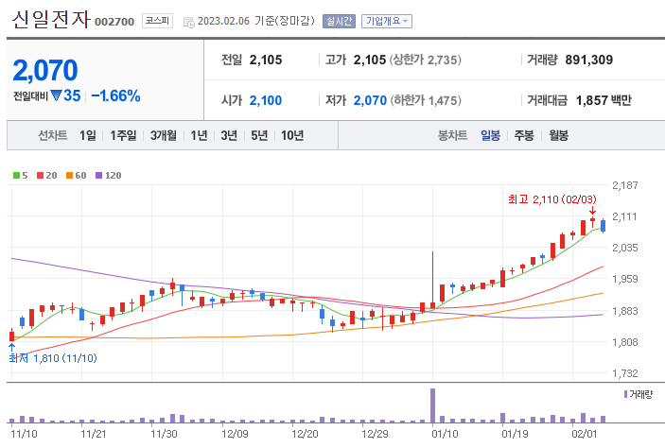This screenshot has height=448, width=665.
Task: Select the 3개월 line chart period
Action: (x=164, y=135)
